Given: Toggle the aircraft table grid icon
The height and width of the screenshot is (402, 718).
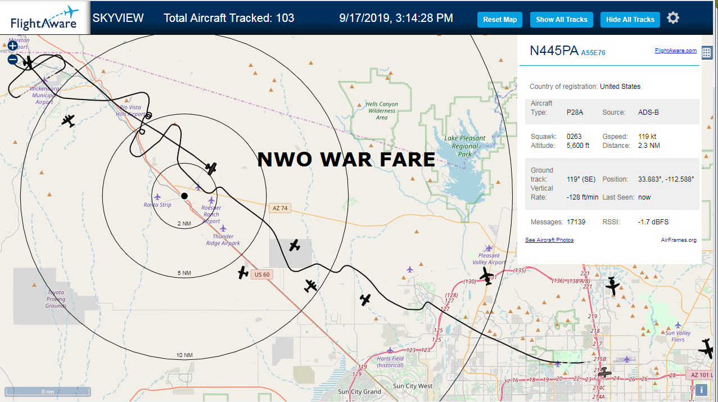Looking at the screenshot, I should click(x=707, y=53).
